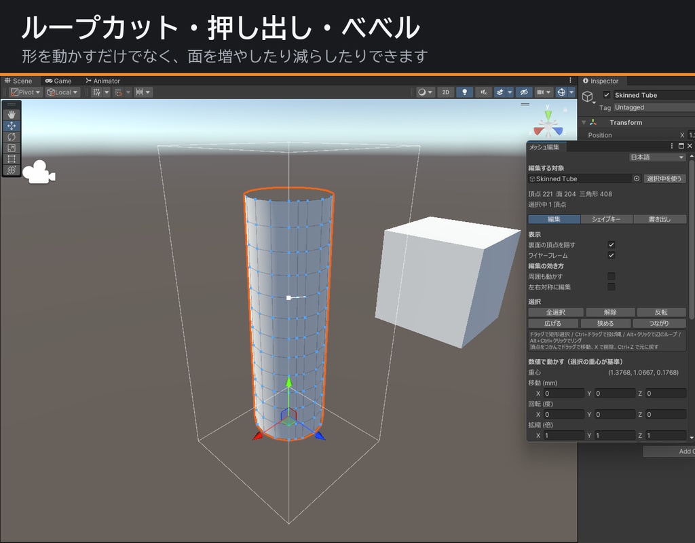Open snap increment ruler dropdown arrow
The image size is (695, 543).
tap(148, 92)
